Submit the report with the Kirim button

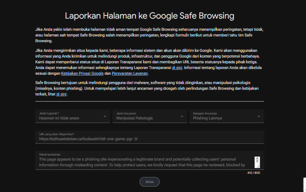(x=150, y=182)
